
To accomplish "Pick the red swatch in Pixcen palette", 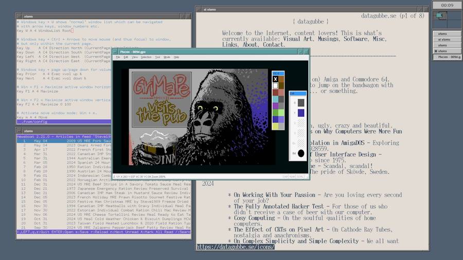I will 275,92.
